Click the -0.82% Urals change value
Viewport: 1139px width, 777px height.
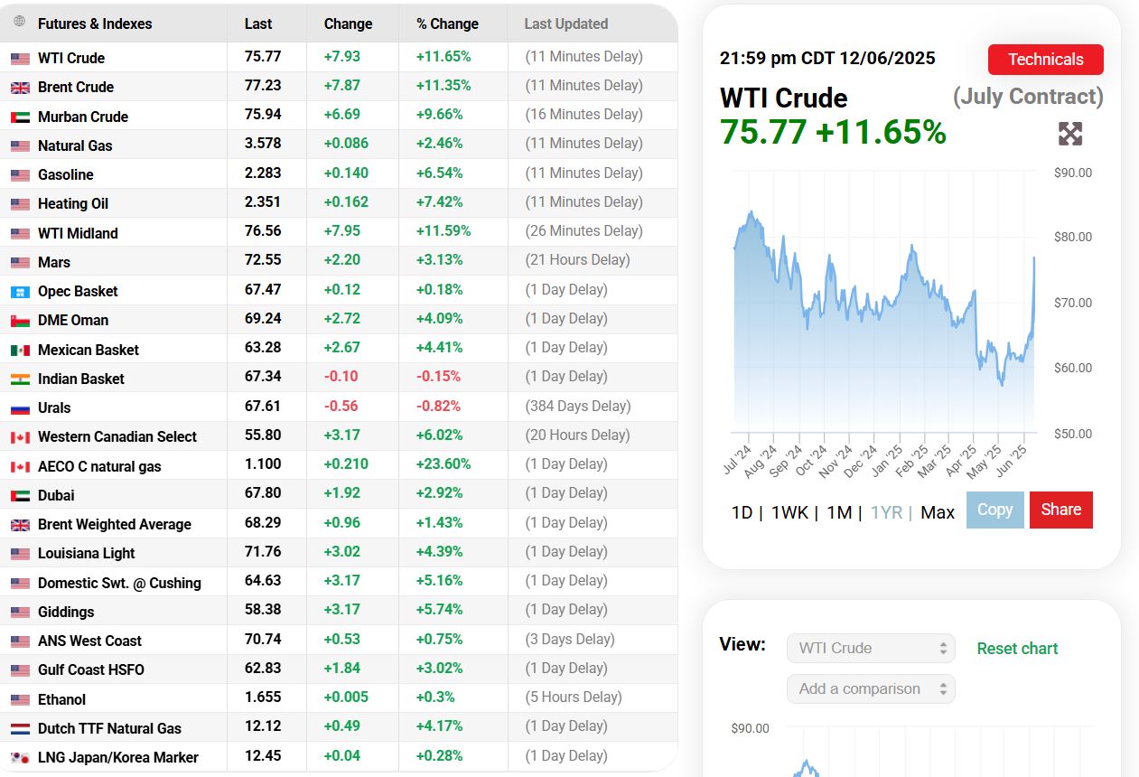pyautogui.click(x=438, y=406)
